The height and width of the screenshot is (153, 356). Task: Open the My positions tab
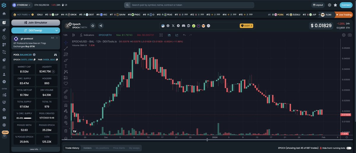(x=102, y=148)
